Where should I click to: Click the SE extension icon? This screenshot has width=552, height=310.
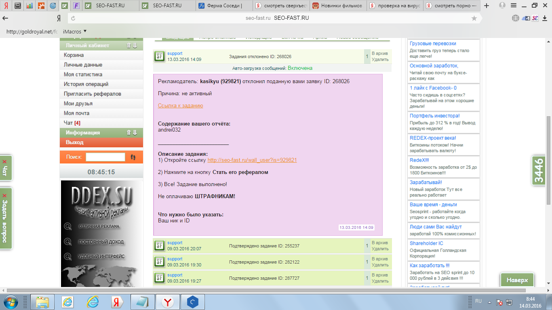(535, 18)
